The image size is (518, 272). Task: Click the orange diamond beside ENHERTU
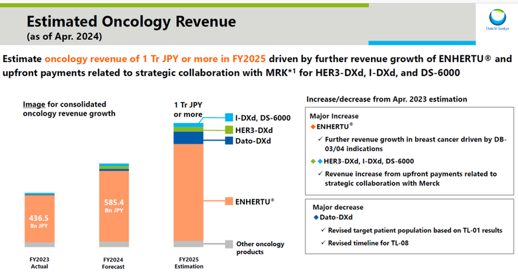click(x=313, y=127)
